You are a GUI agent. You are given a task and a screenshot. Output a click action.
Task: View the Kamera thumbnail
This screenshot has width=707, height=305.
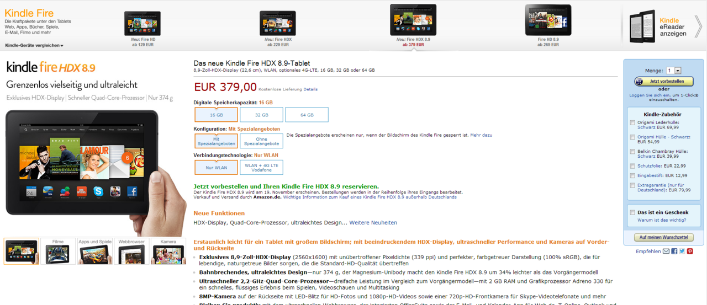tap(168, 252)
